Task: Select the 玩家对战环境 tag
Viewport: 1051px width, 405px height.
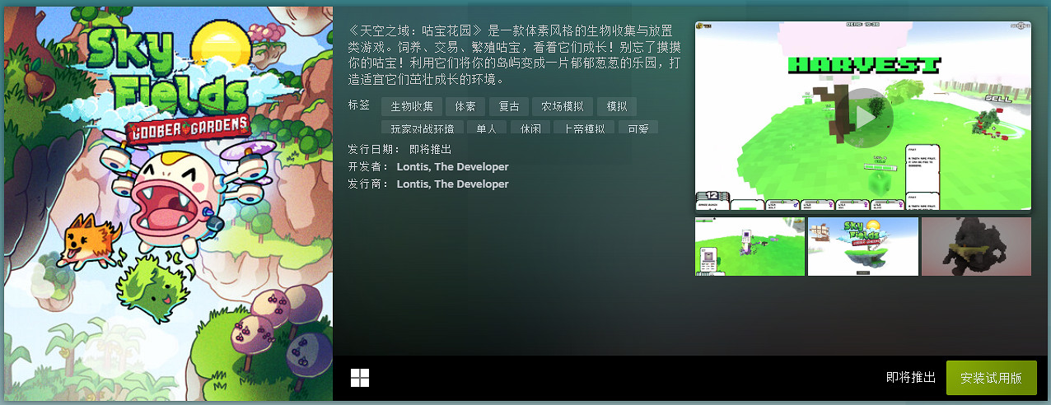Action: point(423,128)
